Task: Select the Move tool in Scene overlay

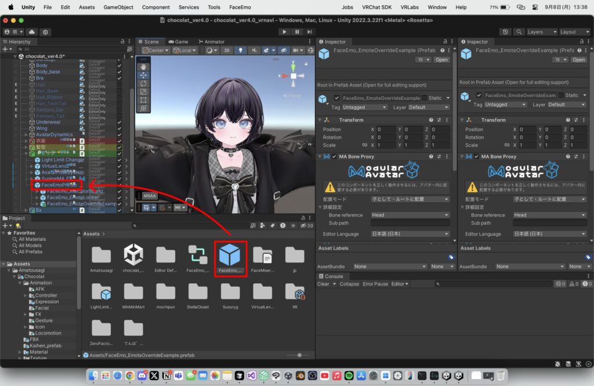Action: tap(143, 75)
